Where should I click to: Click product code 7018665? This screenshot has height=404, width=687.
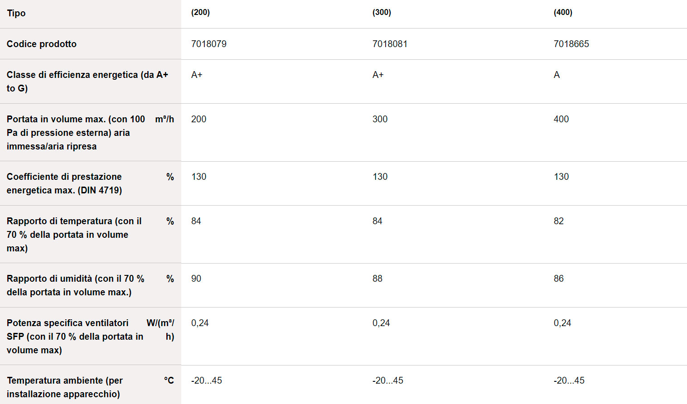click(571, 44)
